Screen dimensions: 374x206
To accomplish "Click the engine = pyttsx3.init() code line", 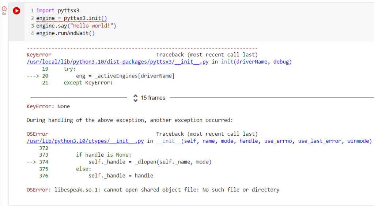I will click(71, 18).
